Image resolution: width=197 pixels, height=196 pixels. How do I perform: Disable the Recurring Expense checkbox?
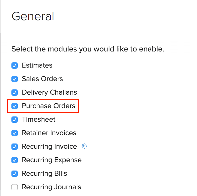point(15,160)
